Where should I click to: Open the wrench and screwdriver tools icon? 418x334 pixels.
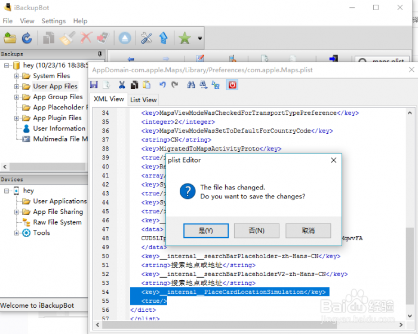[146, 38]
